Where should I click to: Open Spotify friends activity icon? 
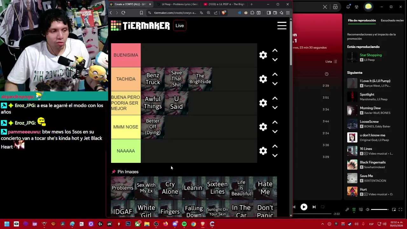point(356,7)
